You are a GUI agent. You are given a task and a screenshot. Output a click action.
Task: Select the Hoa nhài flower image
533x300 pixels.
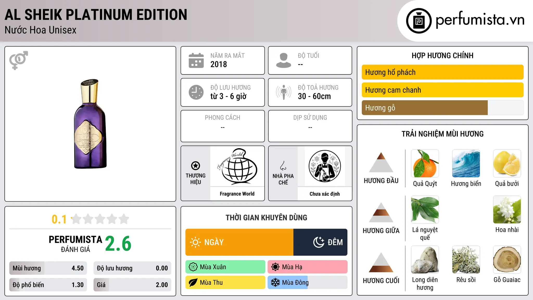point(507,210)
